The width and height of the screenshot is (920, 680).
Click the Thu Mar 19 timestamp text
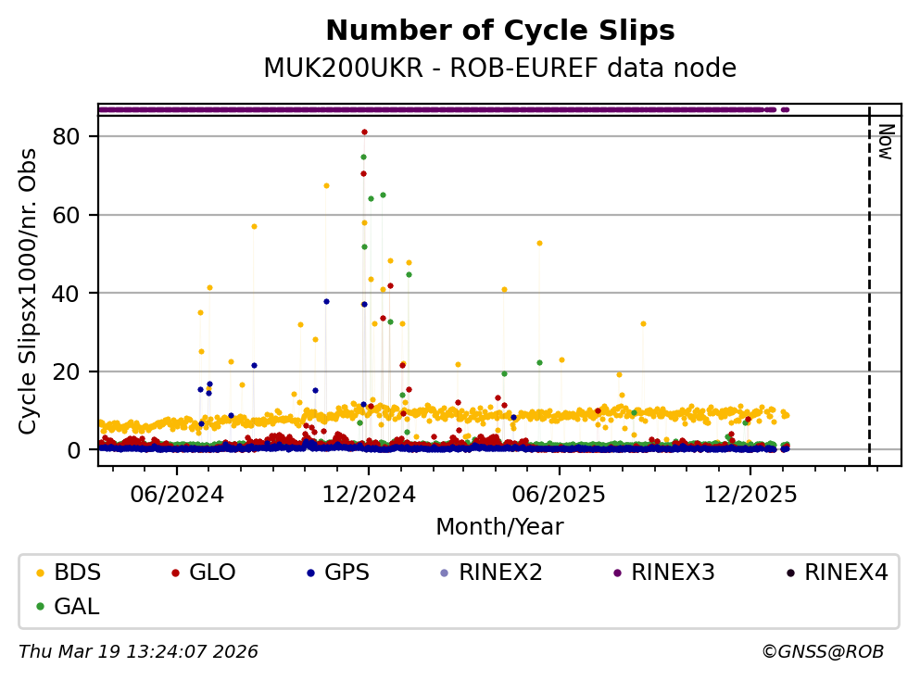tap(138, 652)
